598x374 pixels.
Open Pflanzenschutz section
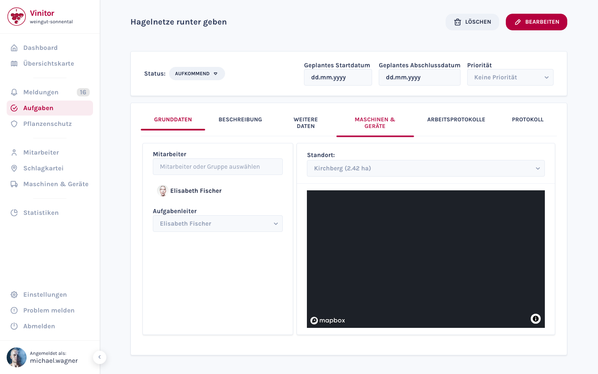pos(50,124)
